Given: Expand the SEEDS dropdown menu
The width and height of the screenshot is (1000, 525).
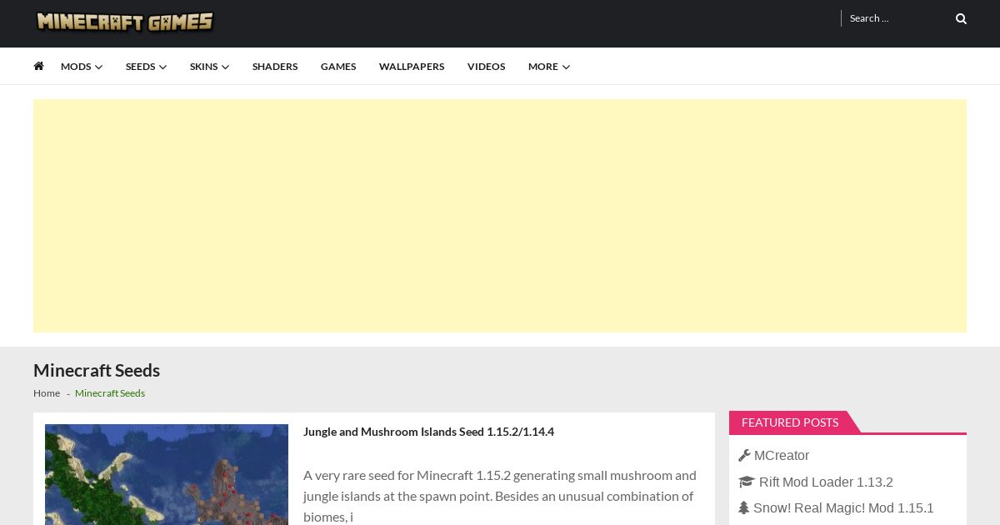Looking at the screenshot, I should (x=146, y=67).
